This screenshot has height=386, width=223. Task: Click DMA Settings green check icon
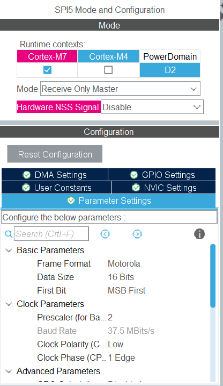[26, 175]
